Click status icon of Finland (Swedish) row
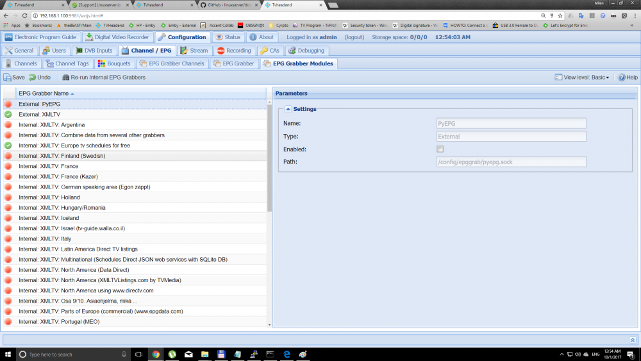Screen dimensions: 641x361 click(x=8, y=156)
